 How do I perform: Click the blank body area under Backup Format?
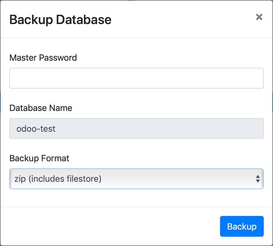(136, 198)
